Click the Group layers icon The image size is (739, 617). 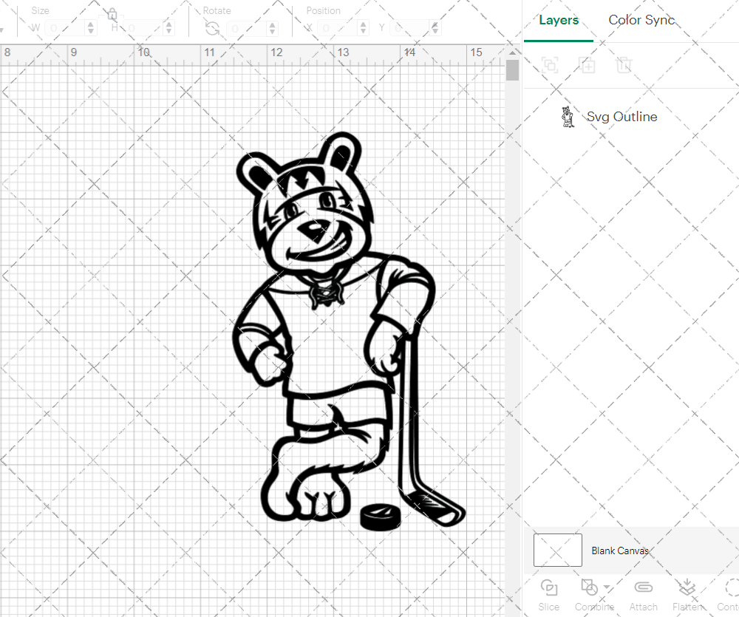coord(549,65)
